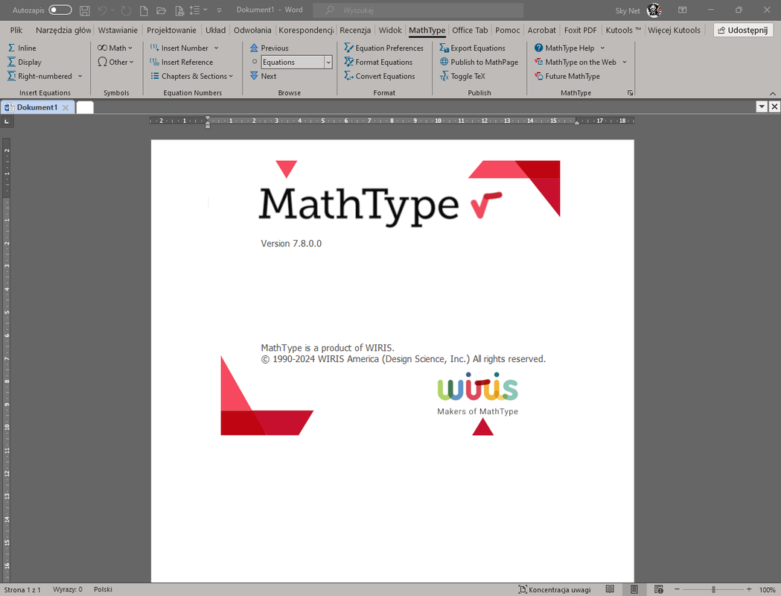
Task: Click the Udostępnij share button
Action: [x=742, y=31]
